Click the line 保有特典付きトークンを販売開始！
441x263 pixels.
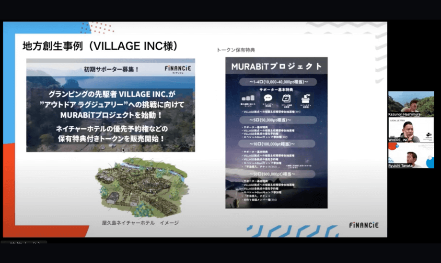(111, 139)
